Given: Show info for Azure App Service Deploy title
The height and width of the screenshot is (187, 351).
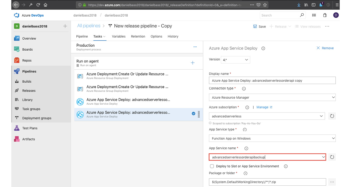Looking at the screenshot, I should click(263, 48).
